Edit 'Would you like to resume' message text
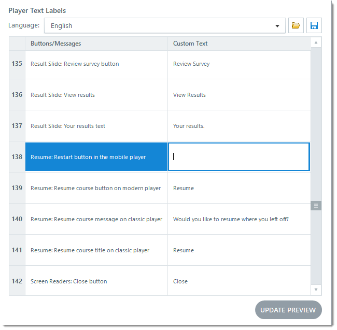The width and height of the screenshot is (337, 330). [x=231, y=219]
